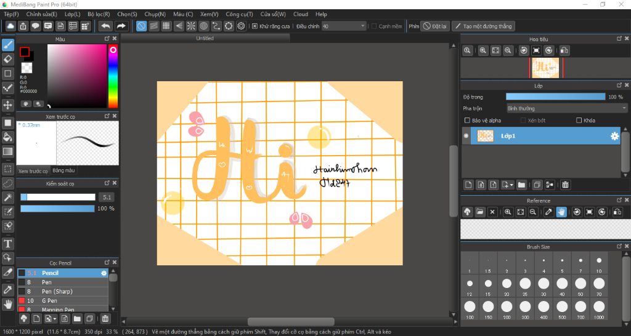
Task: Hide Lớp1 layer visibility dot
Action: point(466,136)
